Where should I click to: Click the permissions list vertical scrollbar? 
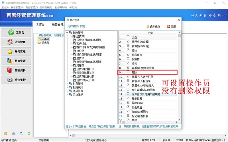(x=180, y=77)
